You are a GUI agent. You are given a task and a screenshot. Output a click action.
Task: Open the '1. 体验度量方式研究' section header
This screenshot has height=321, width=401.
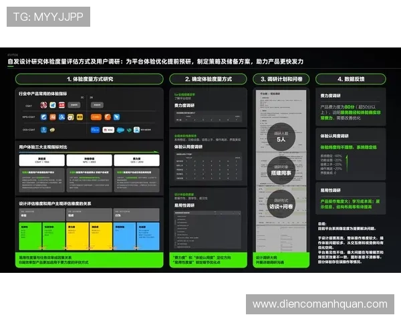pyautogui.click(x=90, y=79)
